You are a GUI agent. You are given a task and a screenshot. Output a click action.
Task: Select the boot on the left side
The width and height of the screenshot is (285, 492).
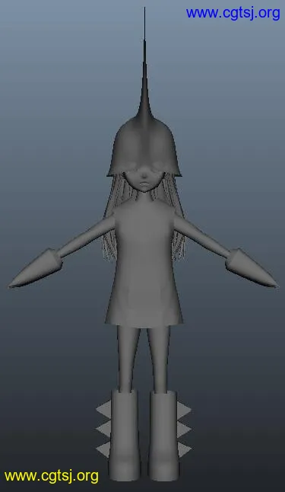pyautogui.click(x=124, y=436)
